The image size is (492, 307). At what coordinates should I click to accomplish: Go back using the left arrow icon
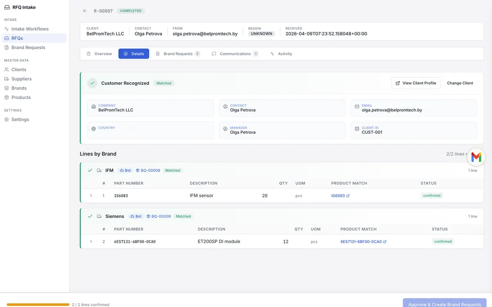tap(85, 11)
